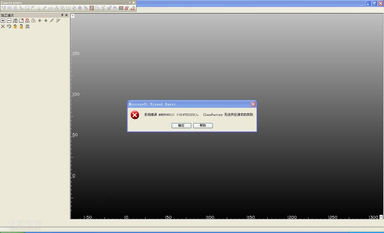Click the closed padlock lock icon
384x233 pixels.
coord(15,26)
